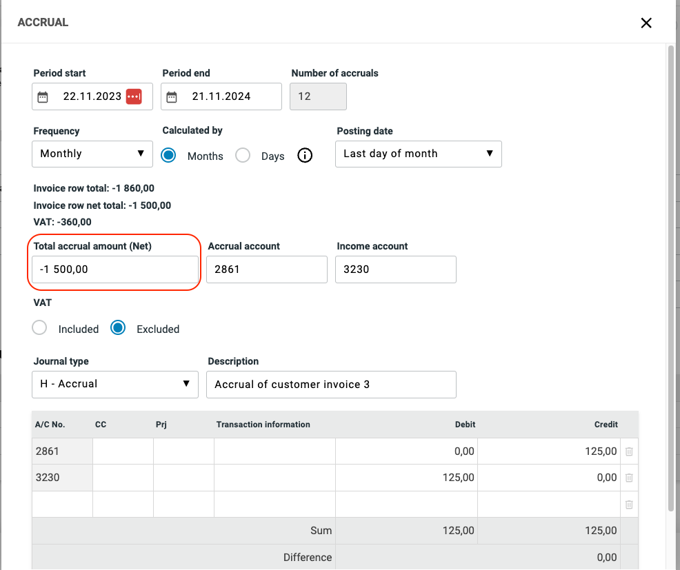Screen dimensions: 680x570
Task: Open Period end calendar icon
Action: coord(172,96)
